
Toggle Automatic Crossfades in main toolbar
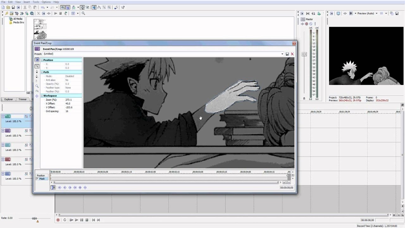pyautogui.click(x=68, y=7)
